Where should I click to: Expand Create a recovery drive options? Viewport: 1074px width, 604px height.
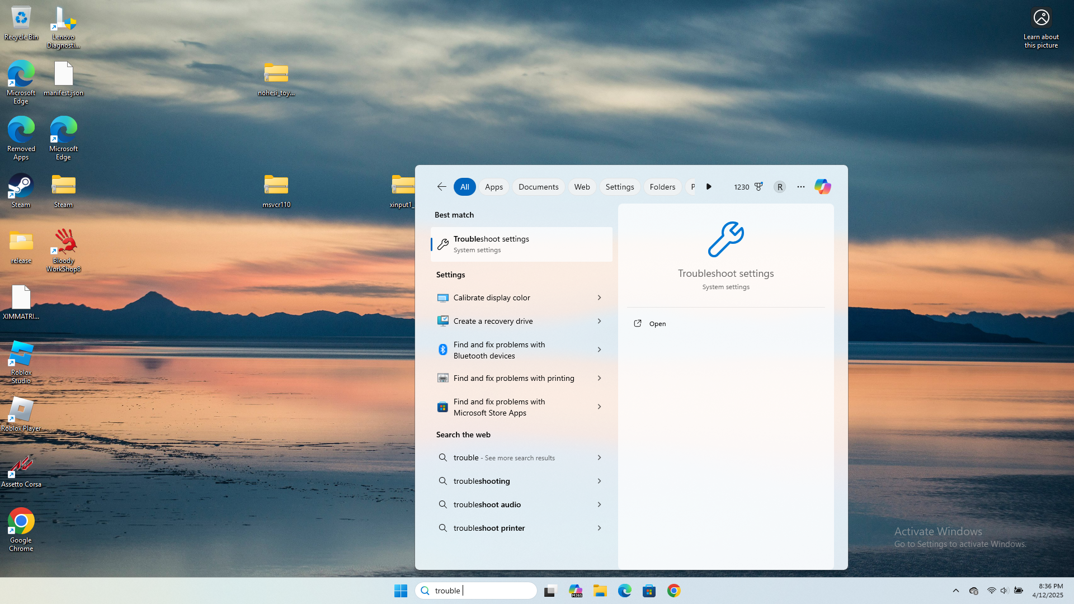[x=599, y=321]
